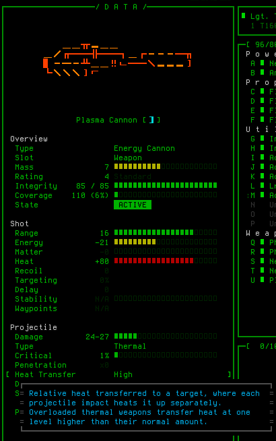276x441 pixels.
Task: Click status square for weapon slot U
Action: pos(263,279)
